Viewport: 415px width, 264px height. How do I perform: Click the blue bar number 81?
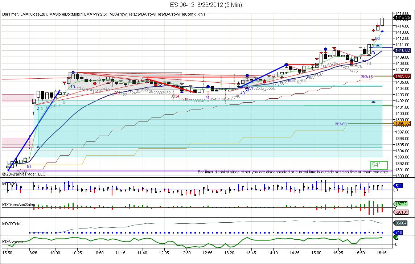coord(29,167)
